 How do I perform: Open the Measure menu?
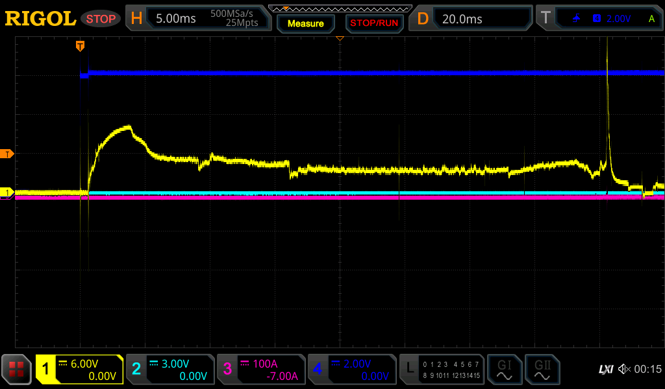[305, 23]
